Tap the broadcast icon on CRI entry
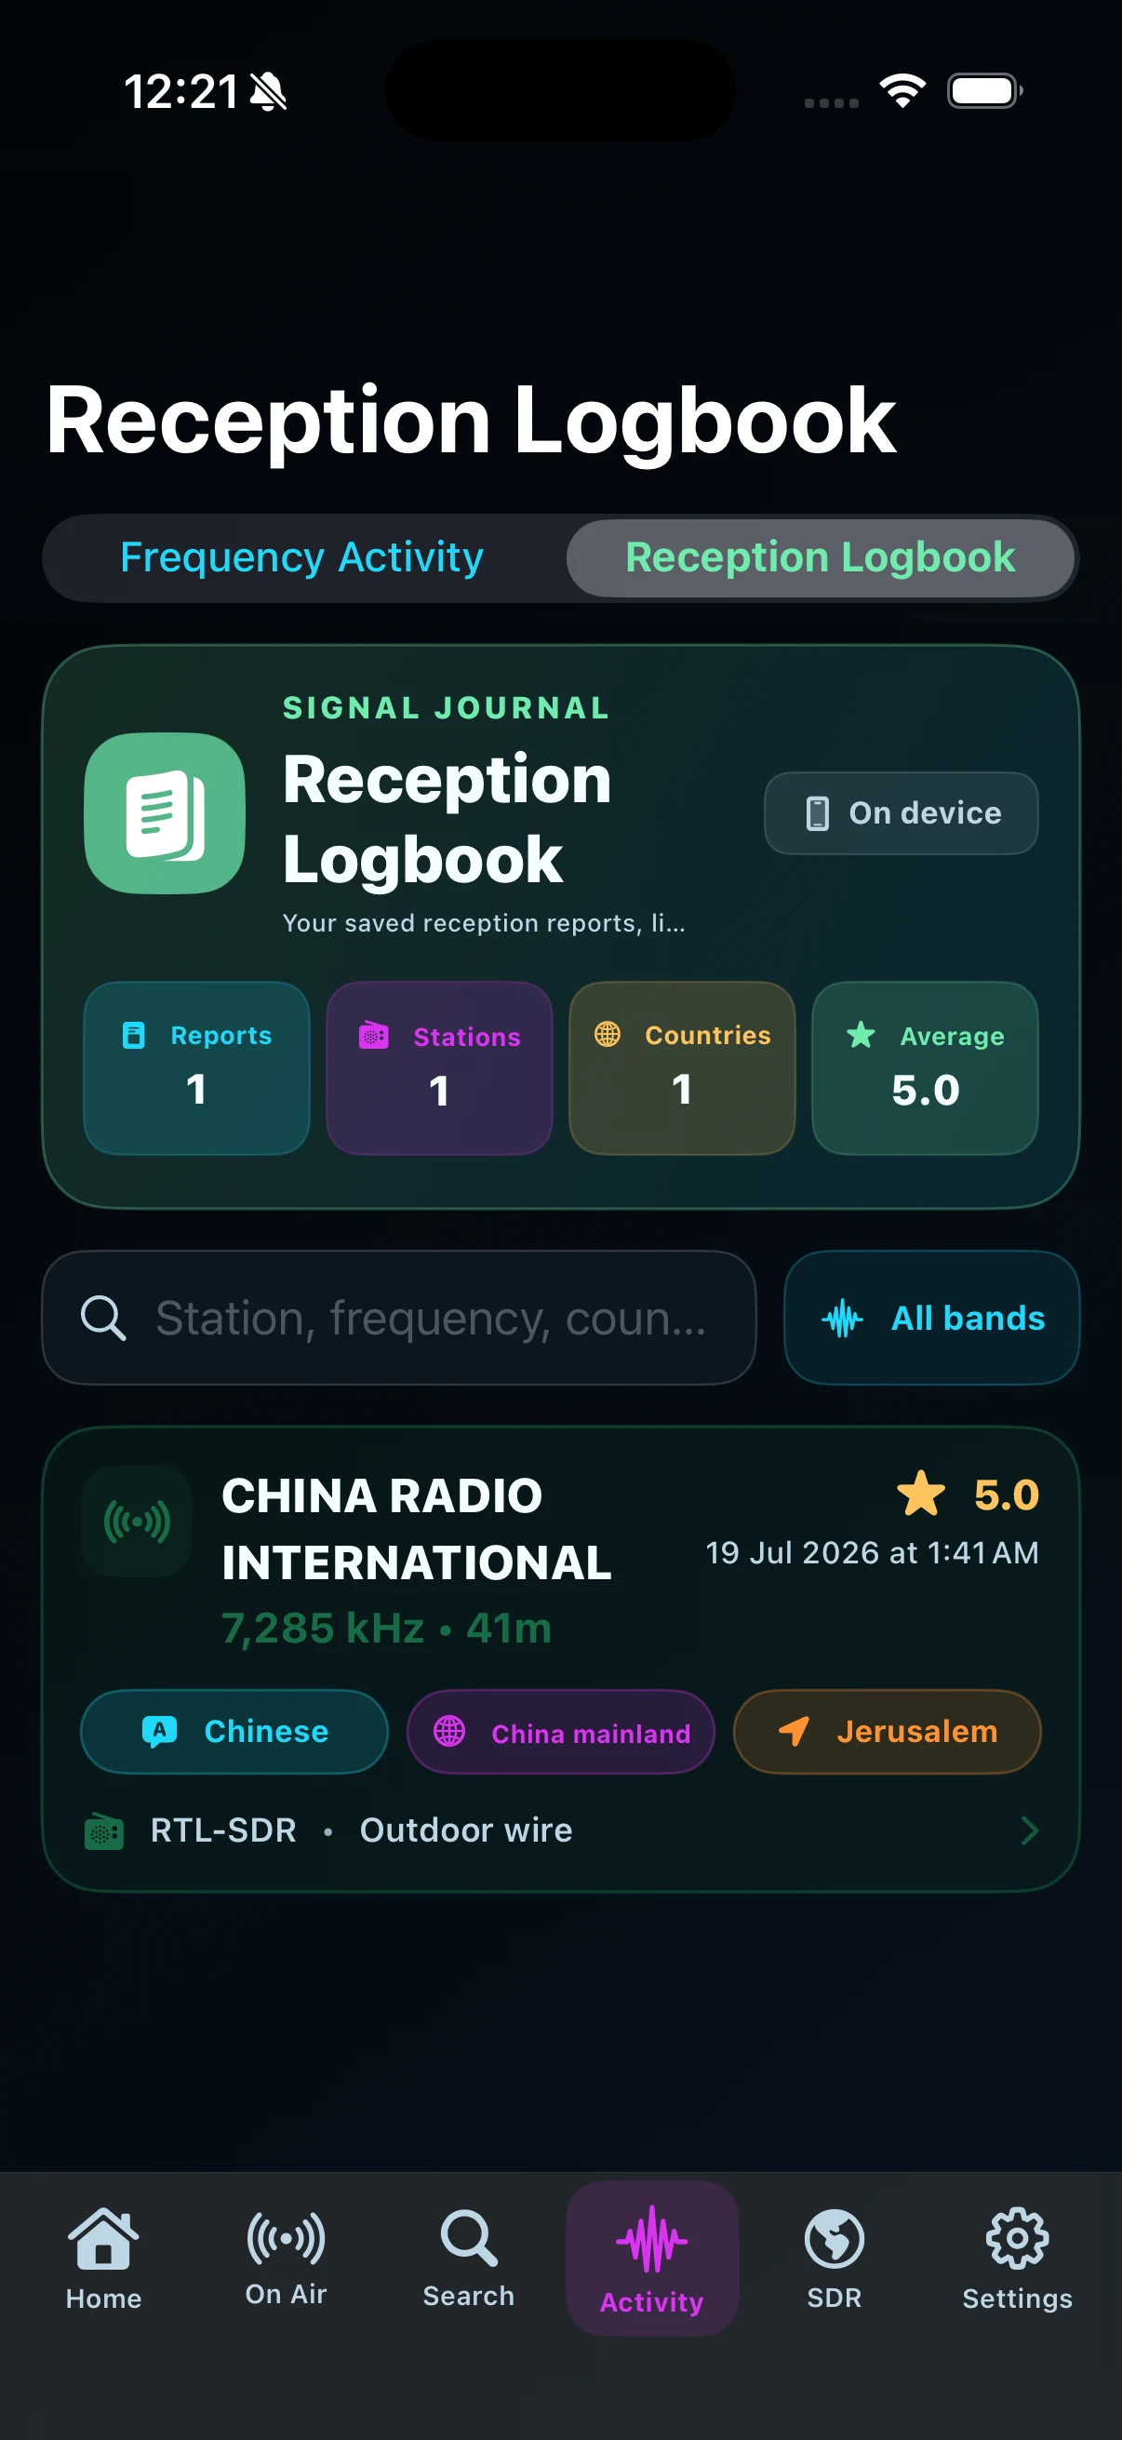Viewport: 1122px width, 2440px height. click(138, 1522)
